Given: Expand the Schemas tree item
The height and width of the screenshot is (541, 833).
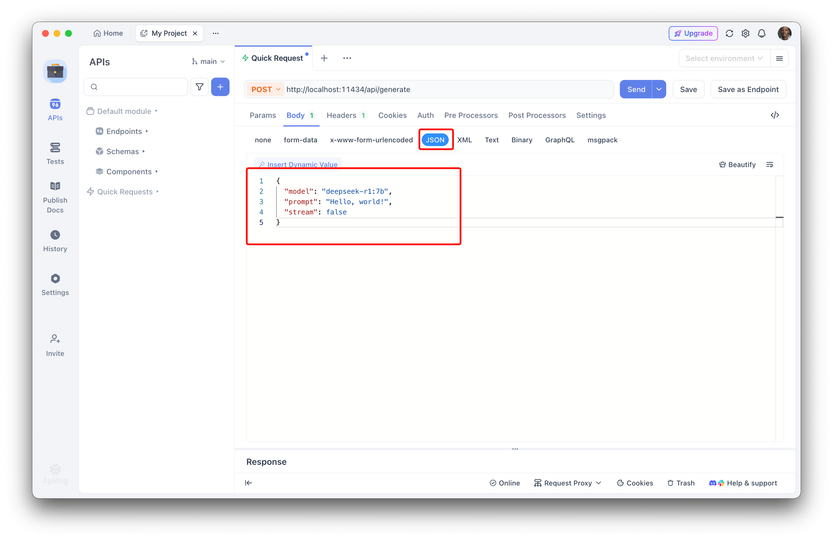Looking at the screenshot, I should point(120,151).
